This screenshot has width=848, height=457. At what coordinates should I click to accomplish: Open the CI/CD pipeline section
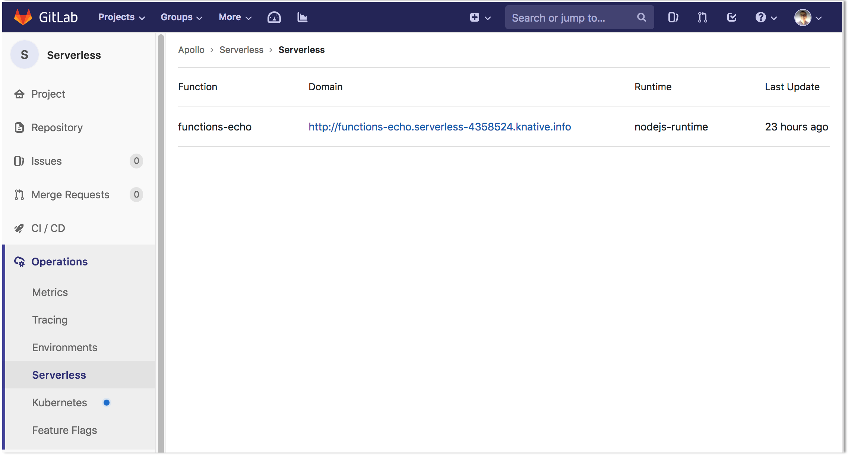tap(48, 228)
